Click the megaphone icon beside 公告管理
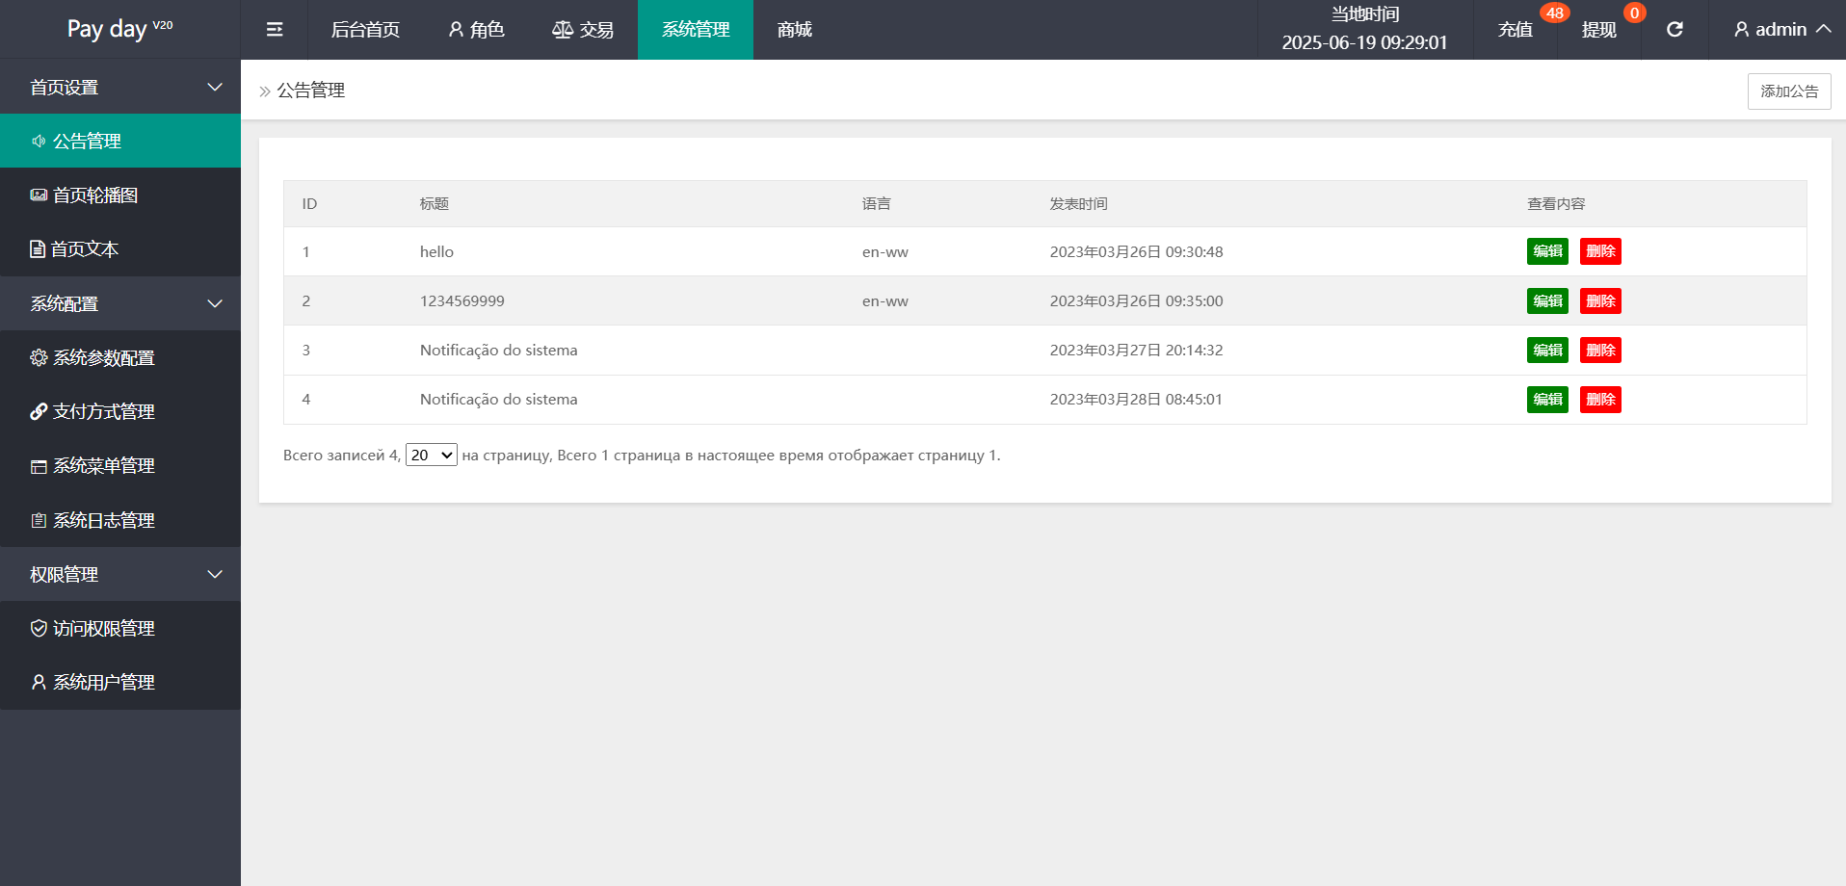The width and height of the screenshot is (1846, 886). [x=39, y=141]
